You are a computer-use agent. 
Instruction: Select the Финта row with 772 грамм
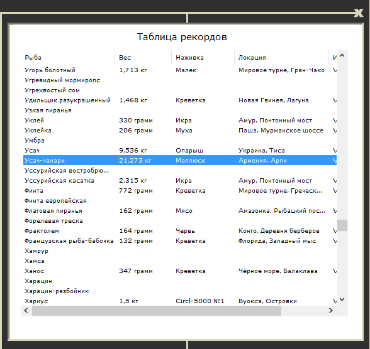point(180,191)
